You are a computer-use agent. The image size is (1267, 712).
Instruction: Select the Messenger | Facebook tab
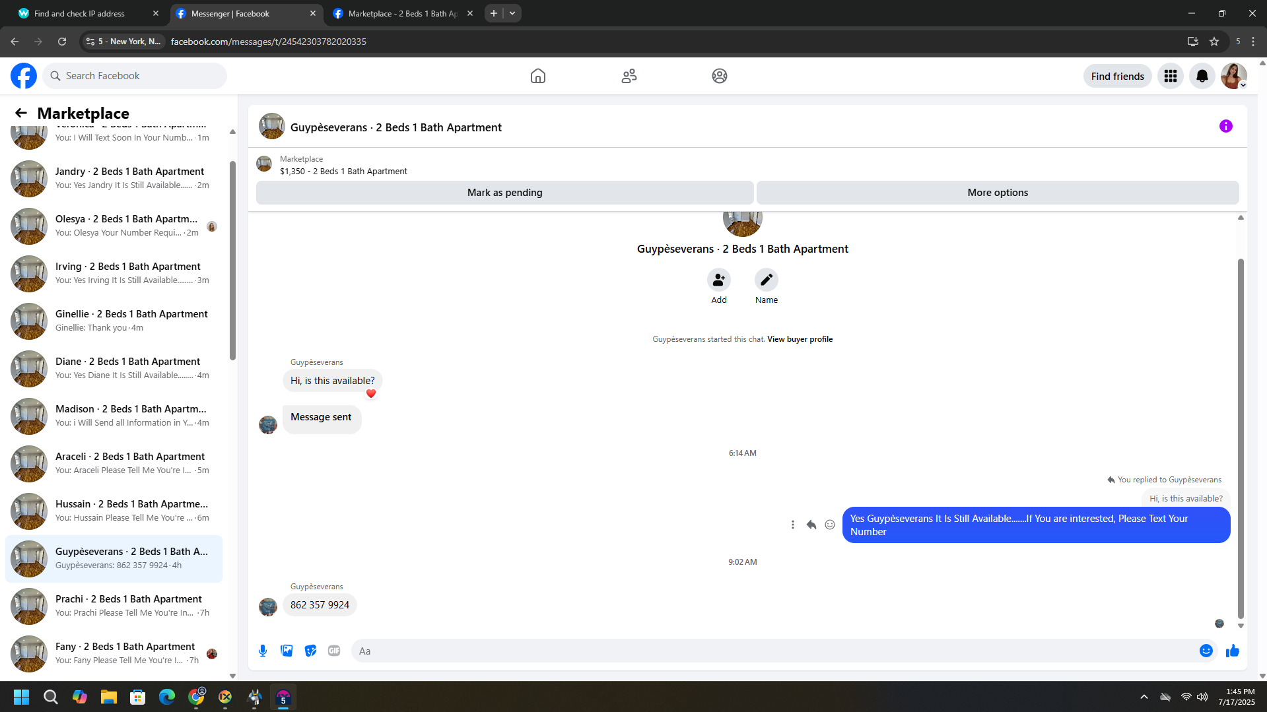point(230,13)
